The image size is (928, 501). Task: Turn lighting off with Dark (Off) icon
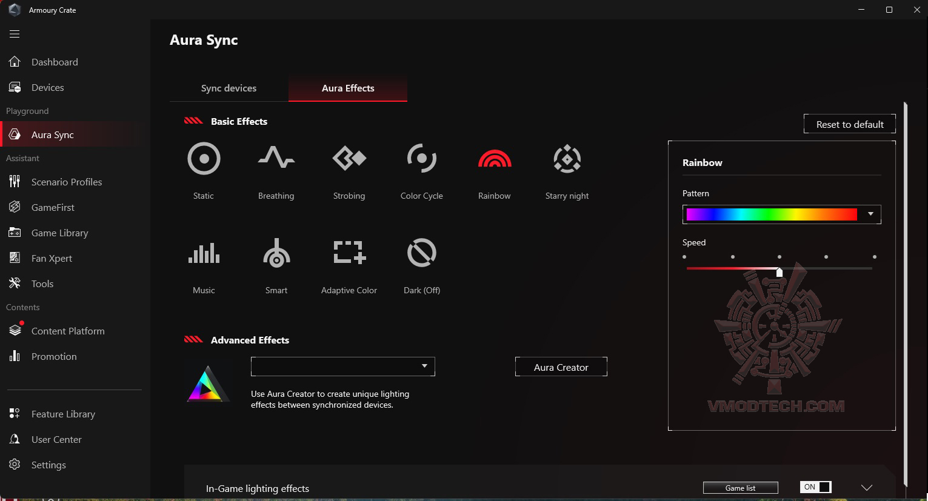(422, 253)
